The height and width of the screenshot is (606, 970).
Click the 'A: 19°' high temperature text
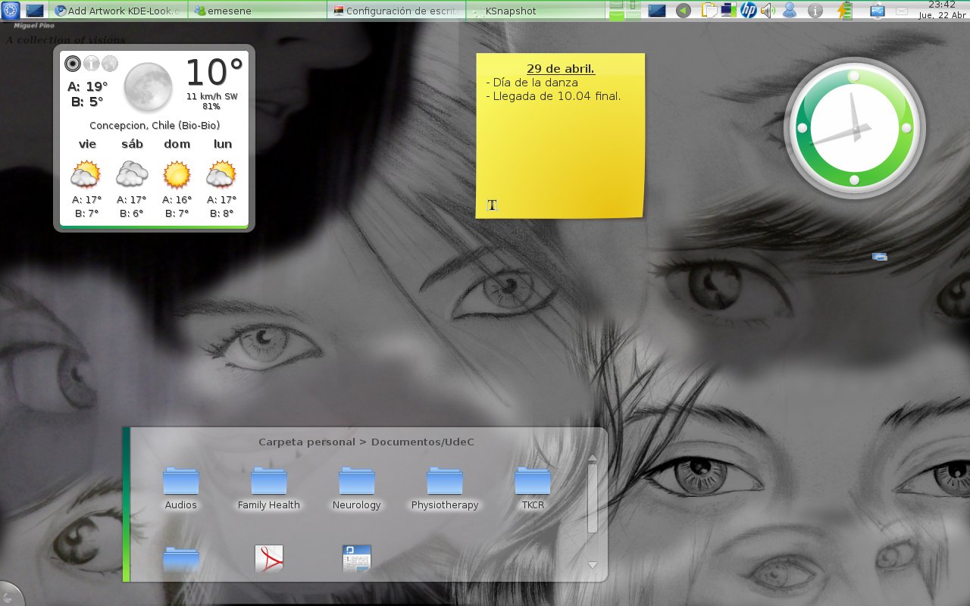coord(87,86)
